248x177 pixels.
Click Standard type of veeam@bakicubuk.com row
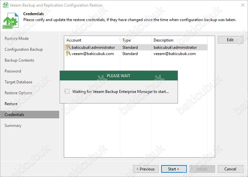130,53
